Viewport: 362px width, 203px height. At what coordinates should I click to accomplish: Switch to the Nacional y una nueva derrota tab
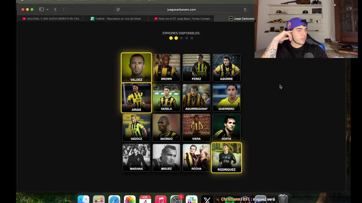click(51, 19)
